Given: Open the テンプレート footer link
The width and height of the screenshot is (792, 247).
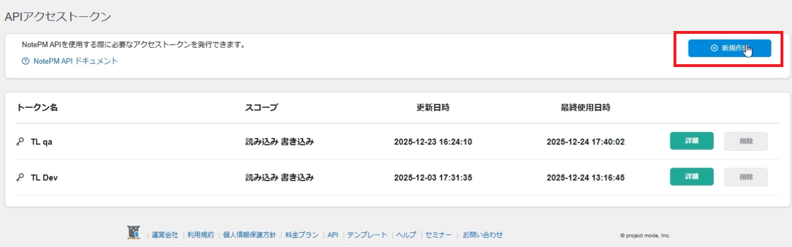Looking at the screenshot, I should 367,235.
